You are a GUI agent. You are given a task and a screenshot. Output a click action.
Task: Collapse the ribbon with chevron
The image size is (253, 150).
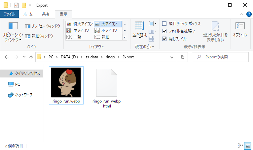[x=242, y=14]
